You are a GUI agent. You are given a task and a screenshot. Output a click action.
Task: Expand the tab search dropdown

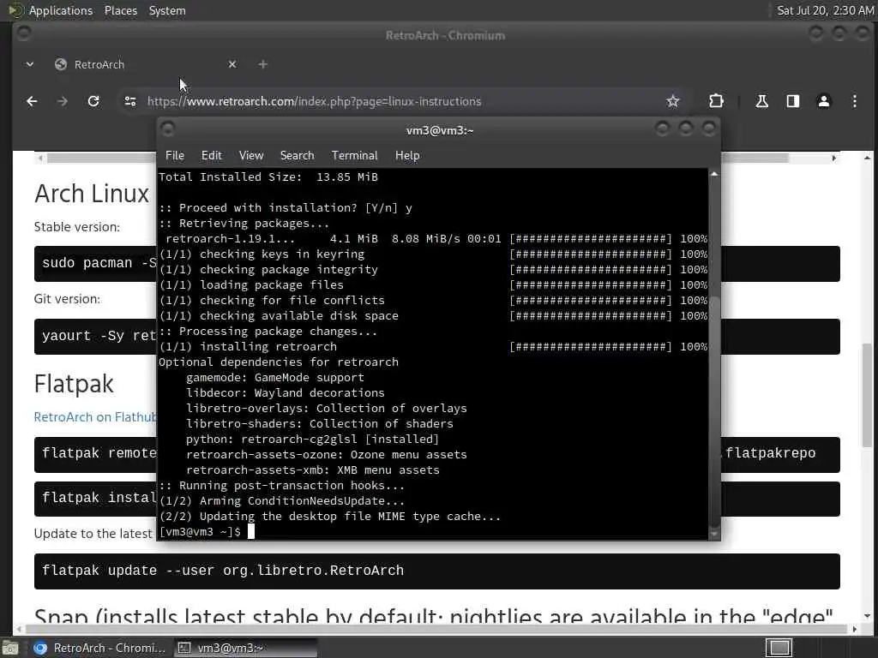coord(30,64)
